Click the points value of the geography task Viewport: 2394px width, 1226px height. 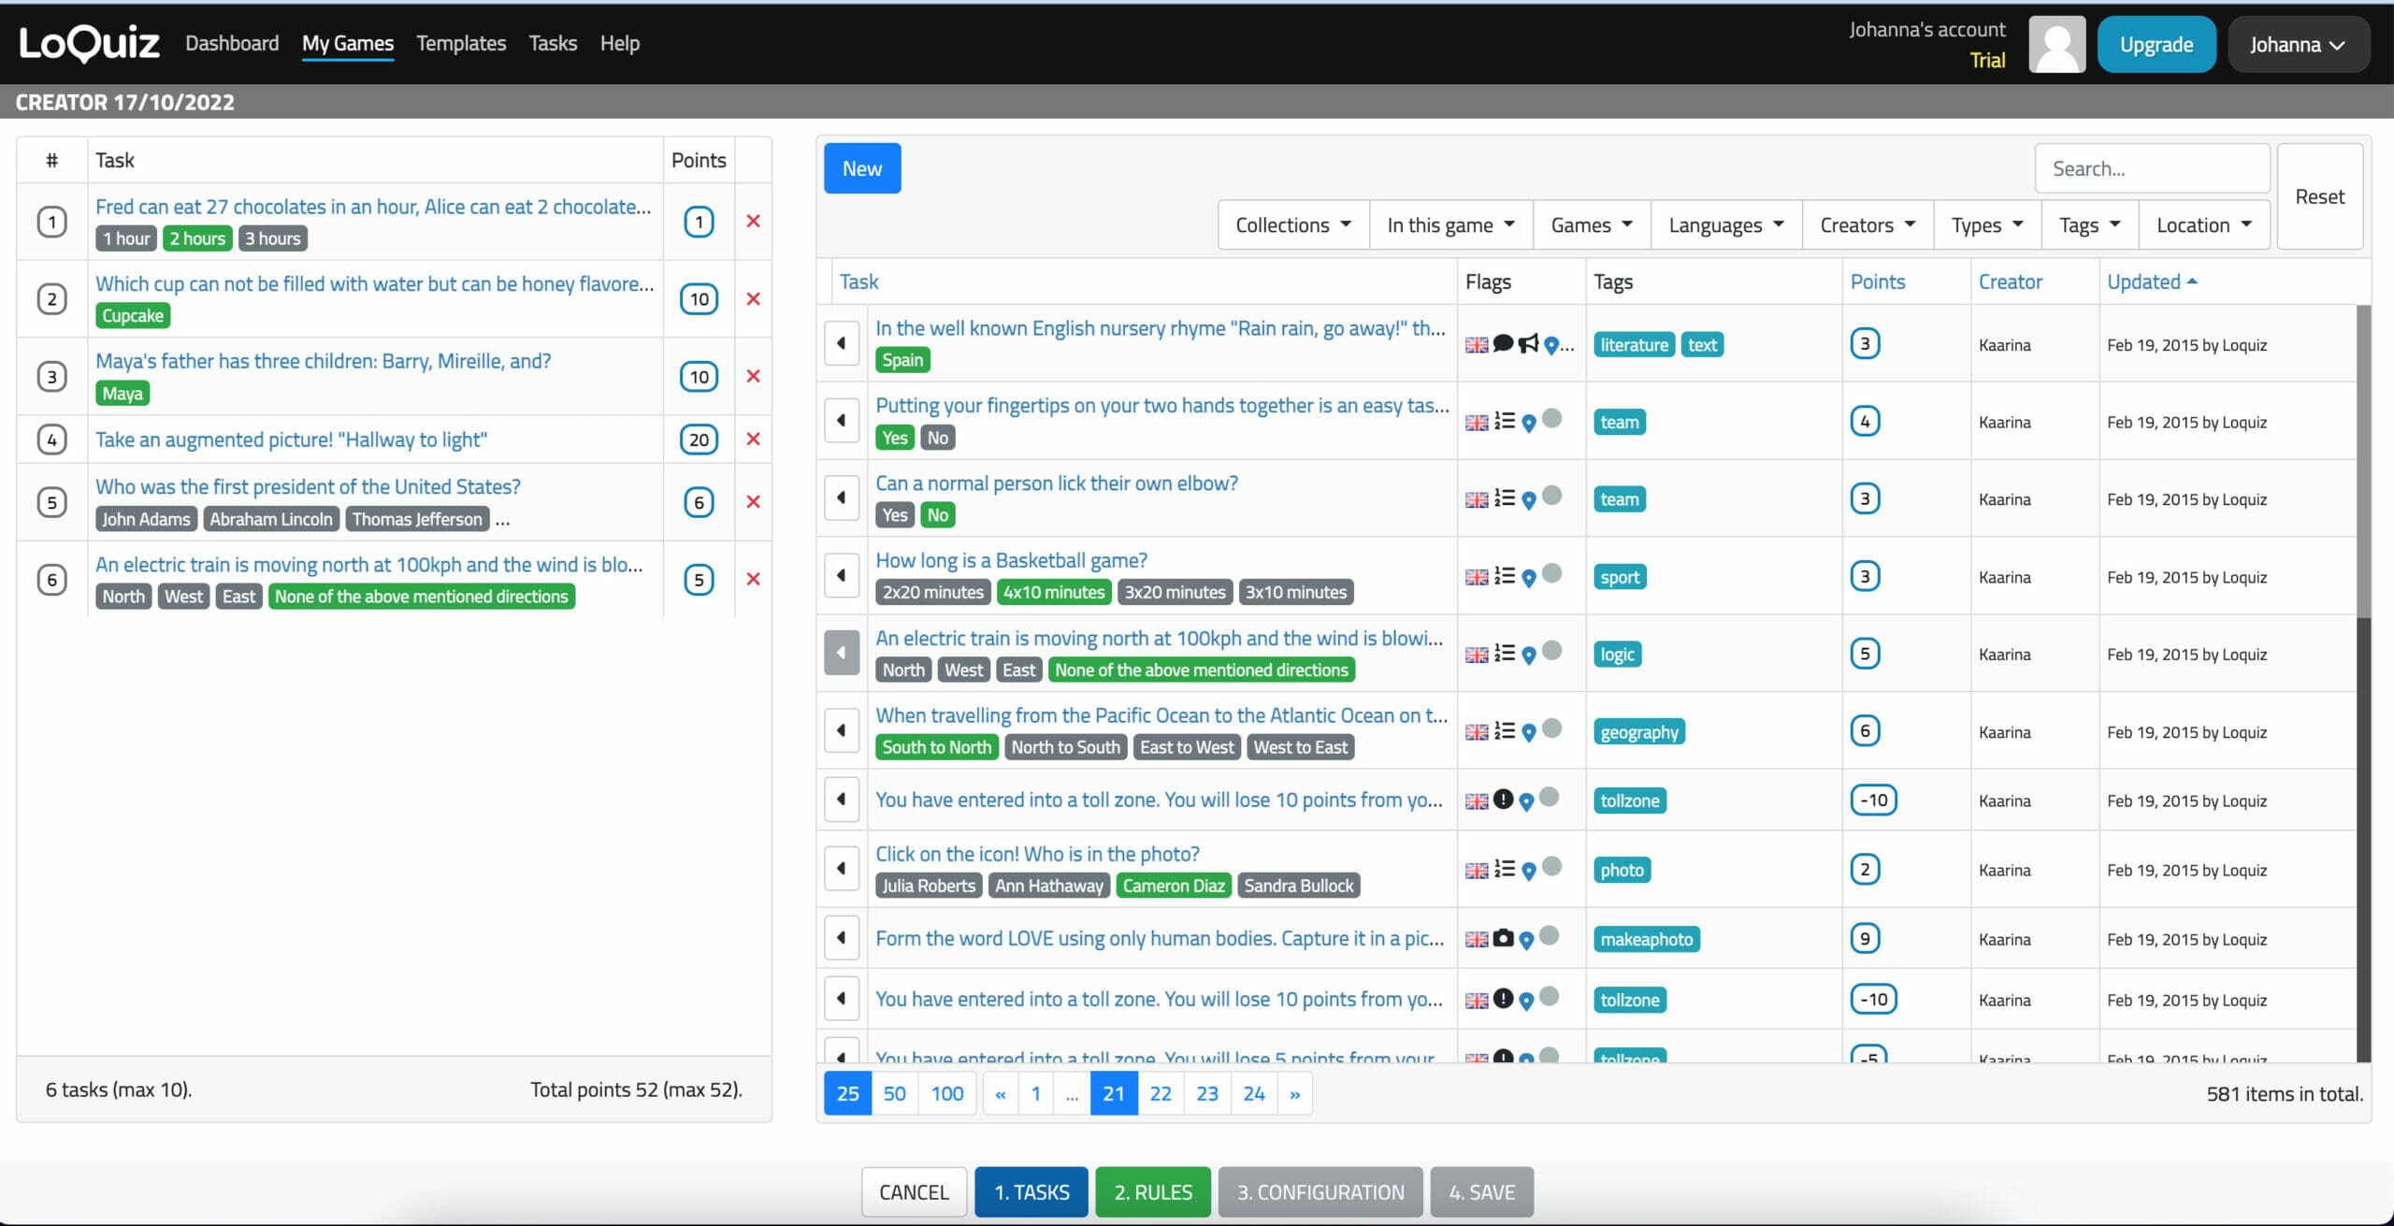[x=1866, y=730]
